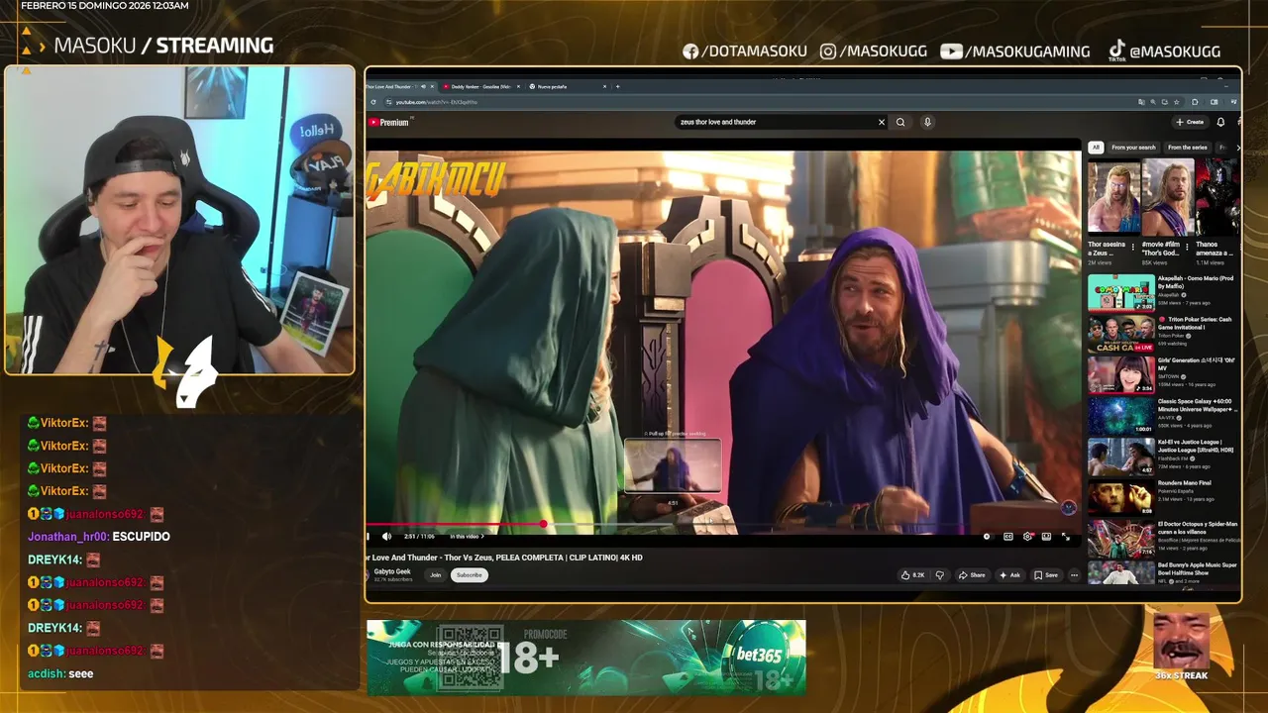Expand the 'In this video' chapters
Image resolution: width=1268 pixels, height=713 pixels.
pyautogui.click(x=466, y=537)
